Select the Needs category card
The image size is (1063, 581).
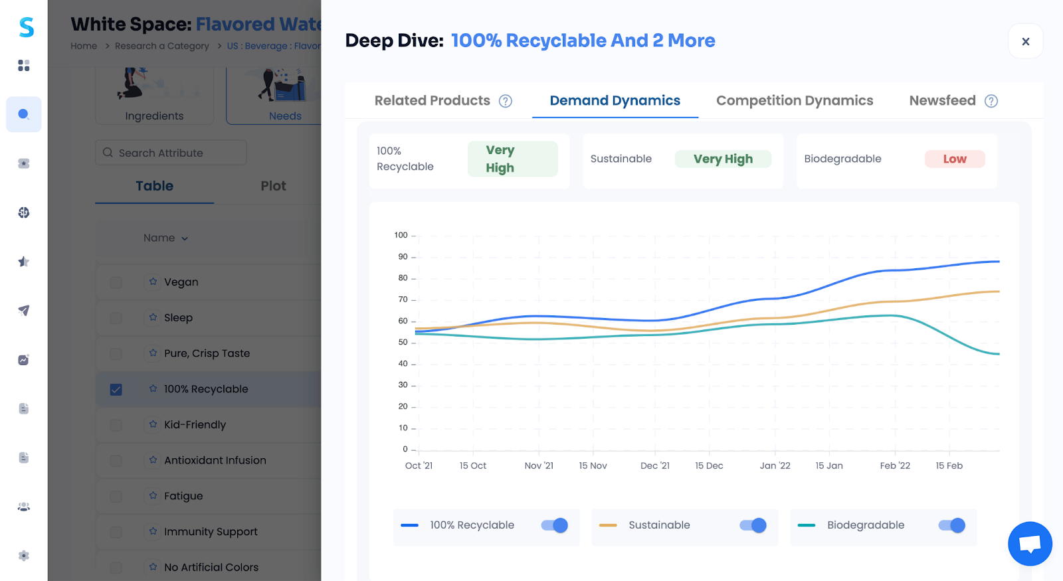(x=274, y=95)
